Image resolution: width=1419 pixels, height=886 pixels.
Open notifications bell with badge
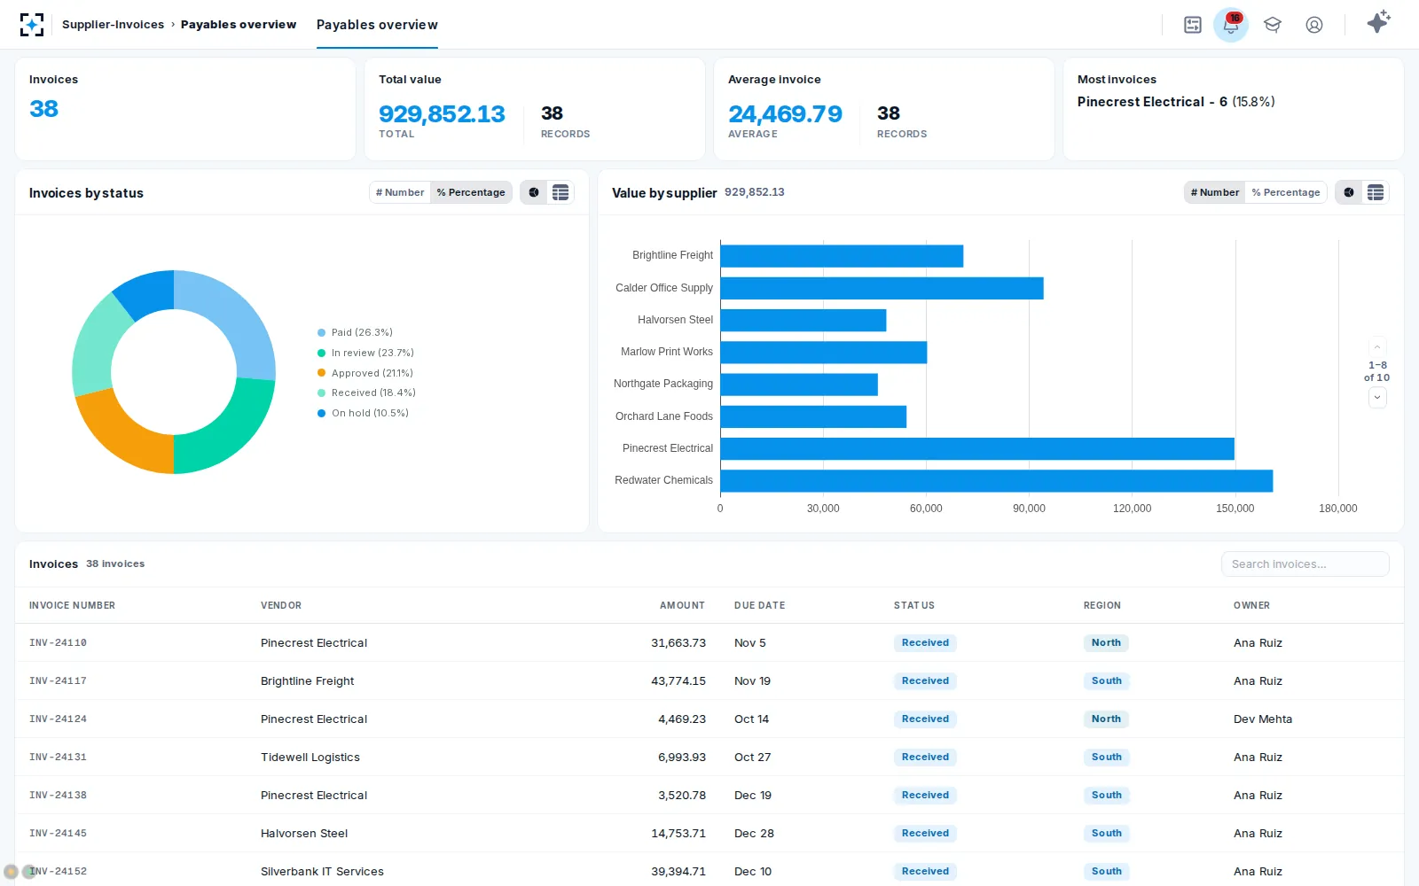click(x=1231, y=25)
